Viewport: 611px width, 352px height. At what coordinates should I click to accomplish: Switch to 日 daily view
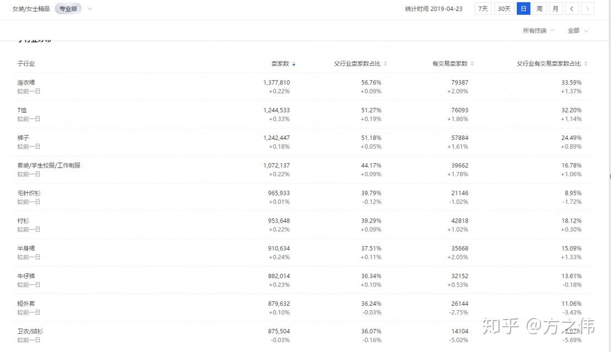tap(523, 9)
